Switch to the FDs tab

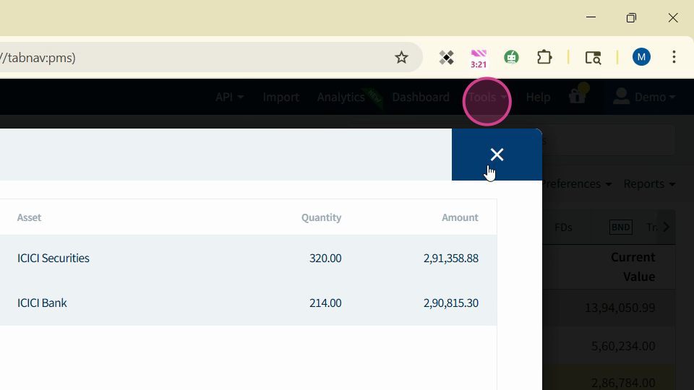tap(563, 227)
